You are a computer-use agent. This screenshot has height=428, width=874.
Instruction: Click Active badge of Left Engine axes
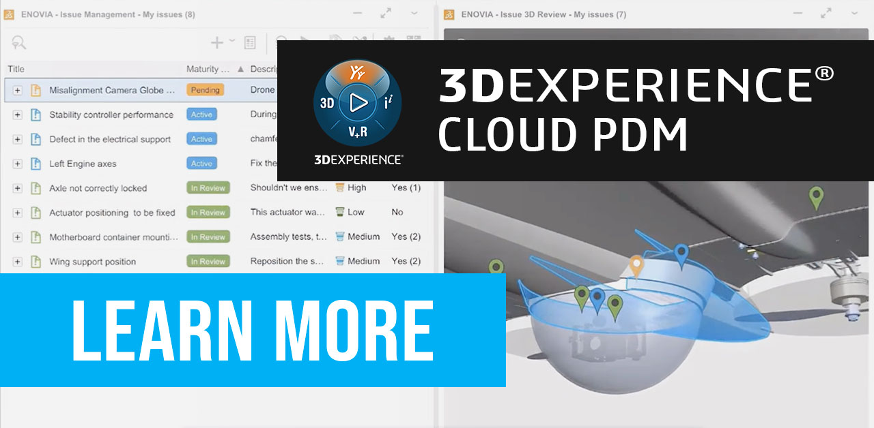point(201,164)
